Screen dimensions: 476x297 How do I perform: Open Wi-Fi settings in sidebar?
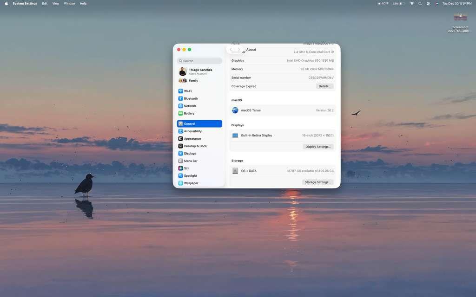point(187,91)
